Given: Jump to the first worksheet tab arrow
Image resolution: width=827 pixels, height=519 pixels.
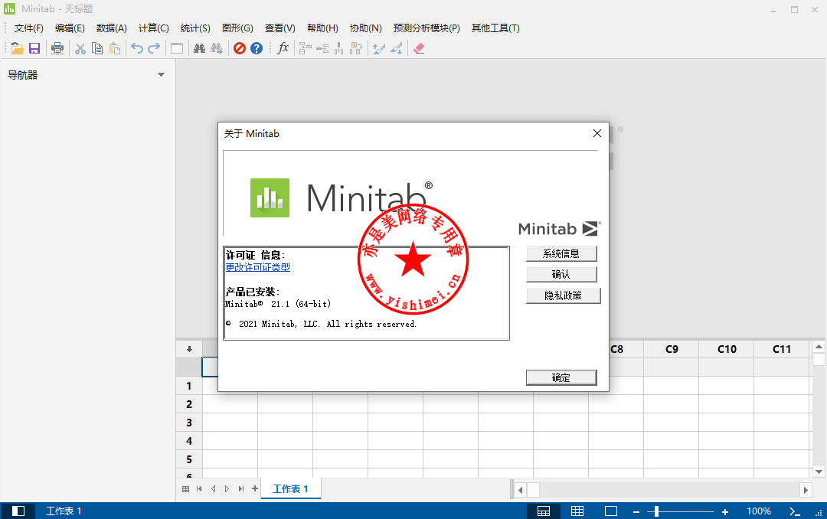Looking at the screenshot, I should pos(199,489).
